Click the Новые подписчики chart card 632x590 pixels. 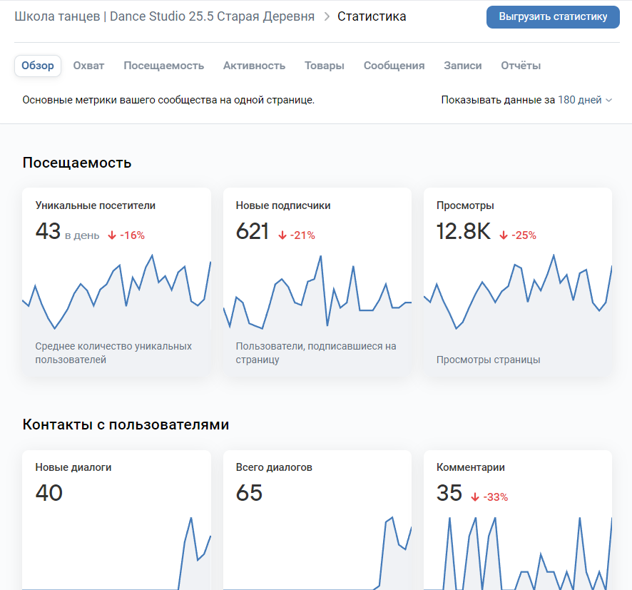[x=317, y=282]
